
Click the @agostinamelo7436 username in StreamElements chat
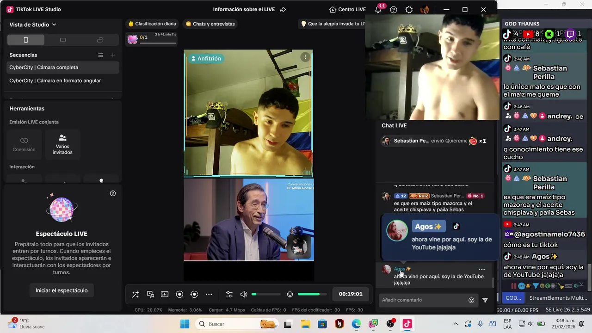549,234
